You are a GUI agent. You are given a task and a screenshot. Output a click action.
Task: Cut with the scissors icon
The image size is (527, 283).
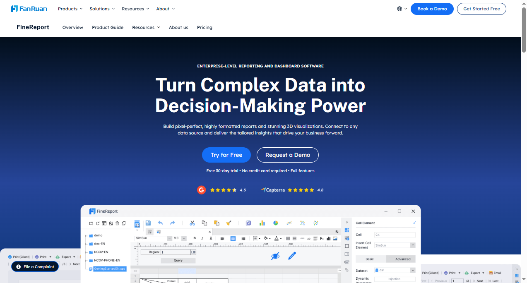(x=192, y=223)
